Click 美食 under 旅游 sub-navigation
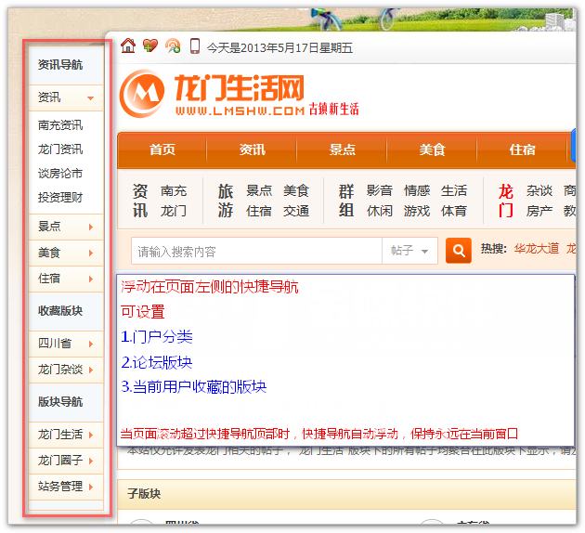This screenshot has height=533, width=585. click(296, 190)
